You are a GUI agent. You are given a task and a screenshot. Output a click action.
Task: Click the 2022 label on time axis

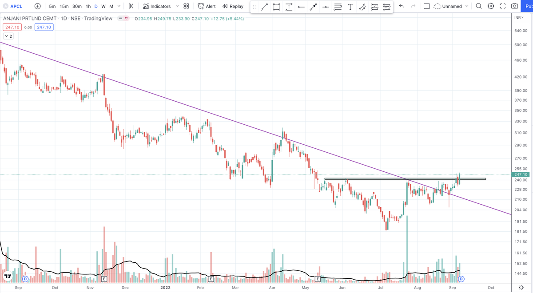click(x=165, y=288)
